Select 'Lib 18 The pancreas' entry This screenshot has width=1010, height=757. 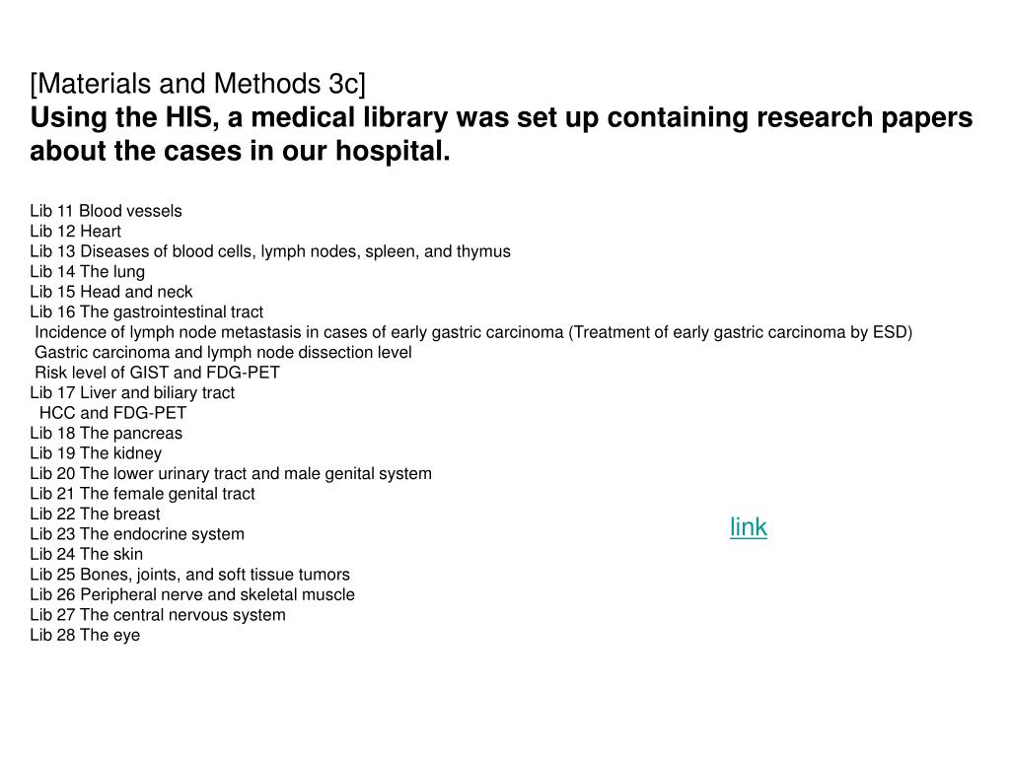coord(106,434)
